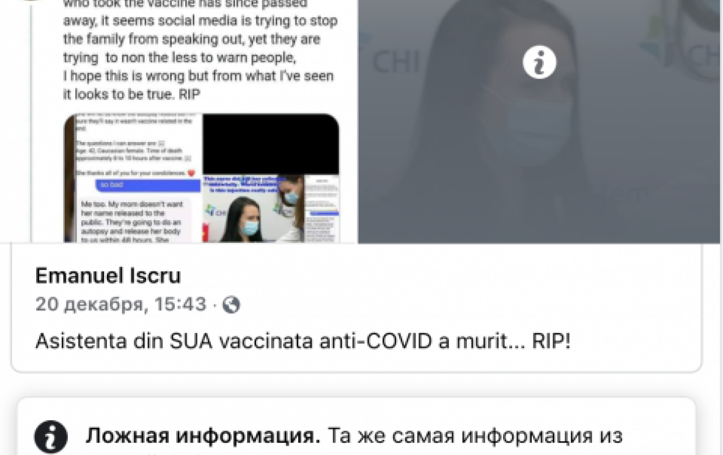Click the blue-captioned screenshot at tweet's right edge
The image size is (723, 455).
click(x=322, y=208)
